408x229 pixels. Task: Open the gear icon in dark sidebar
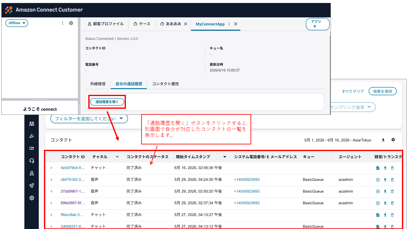click(32, 198)
